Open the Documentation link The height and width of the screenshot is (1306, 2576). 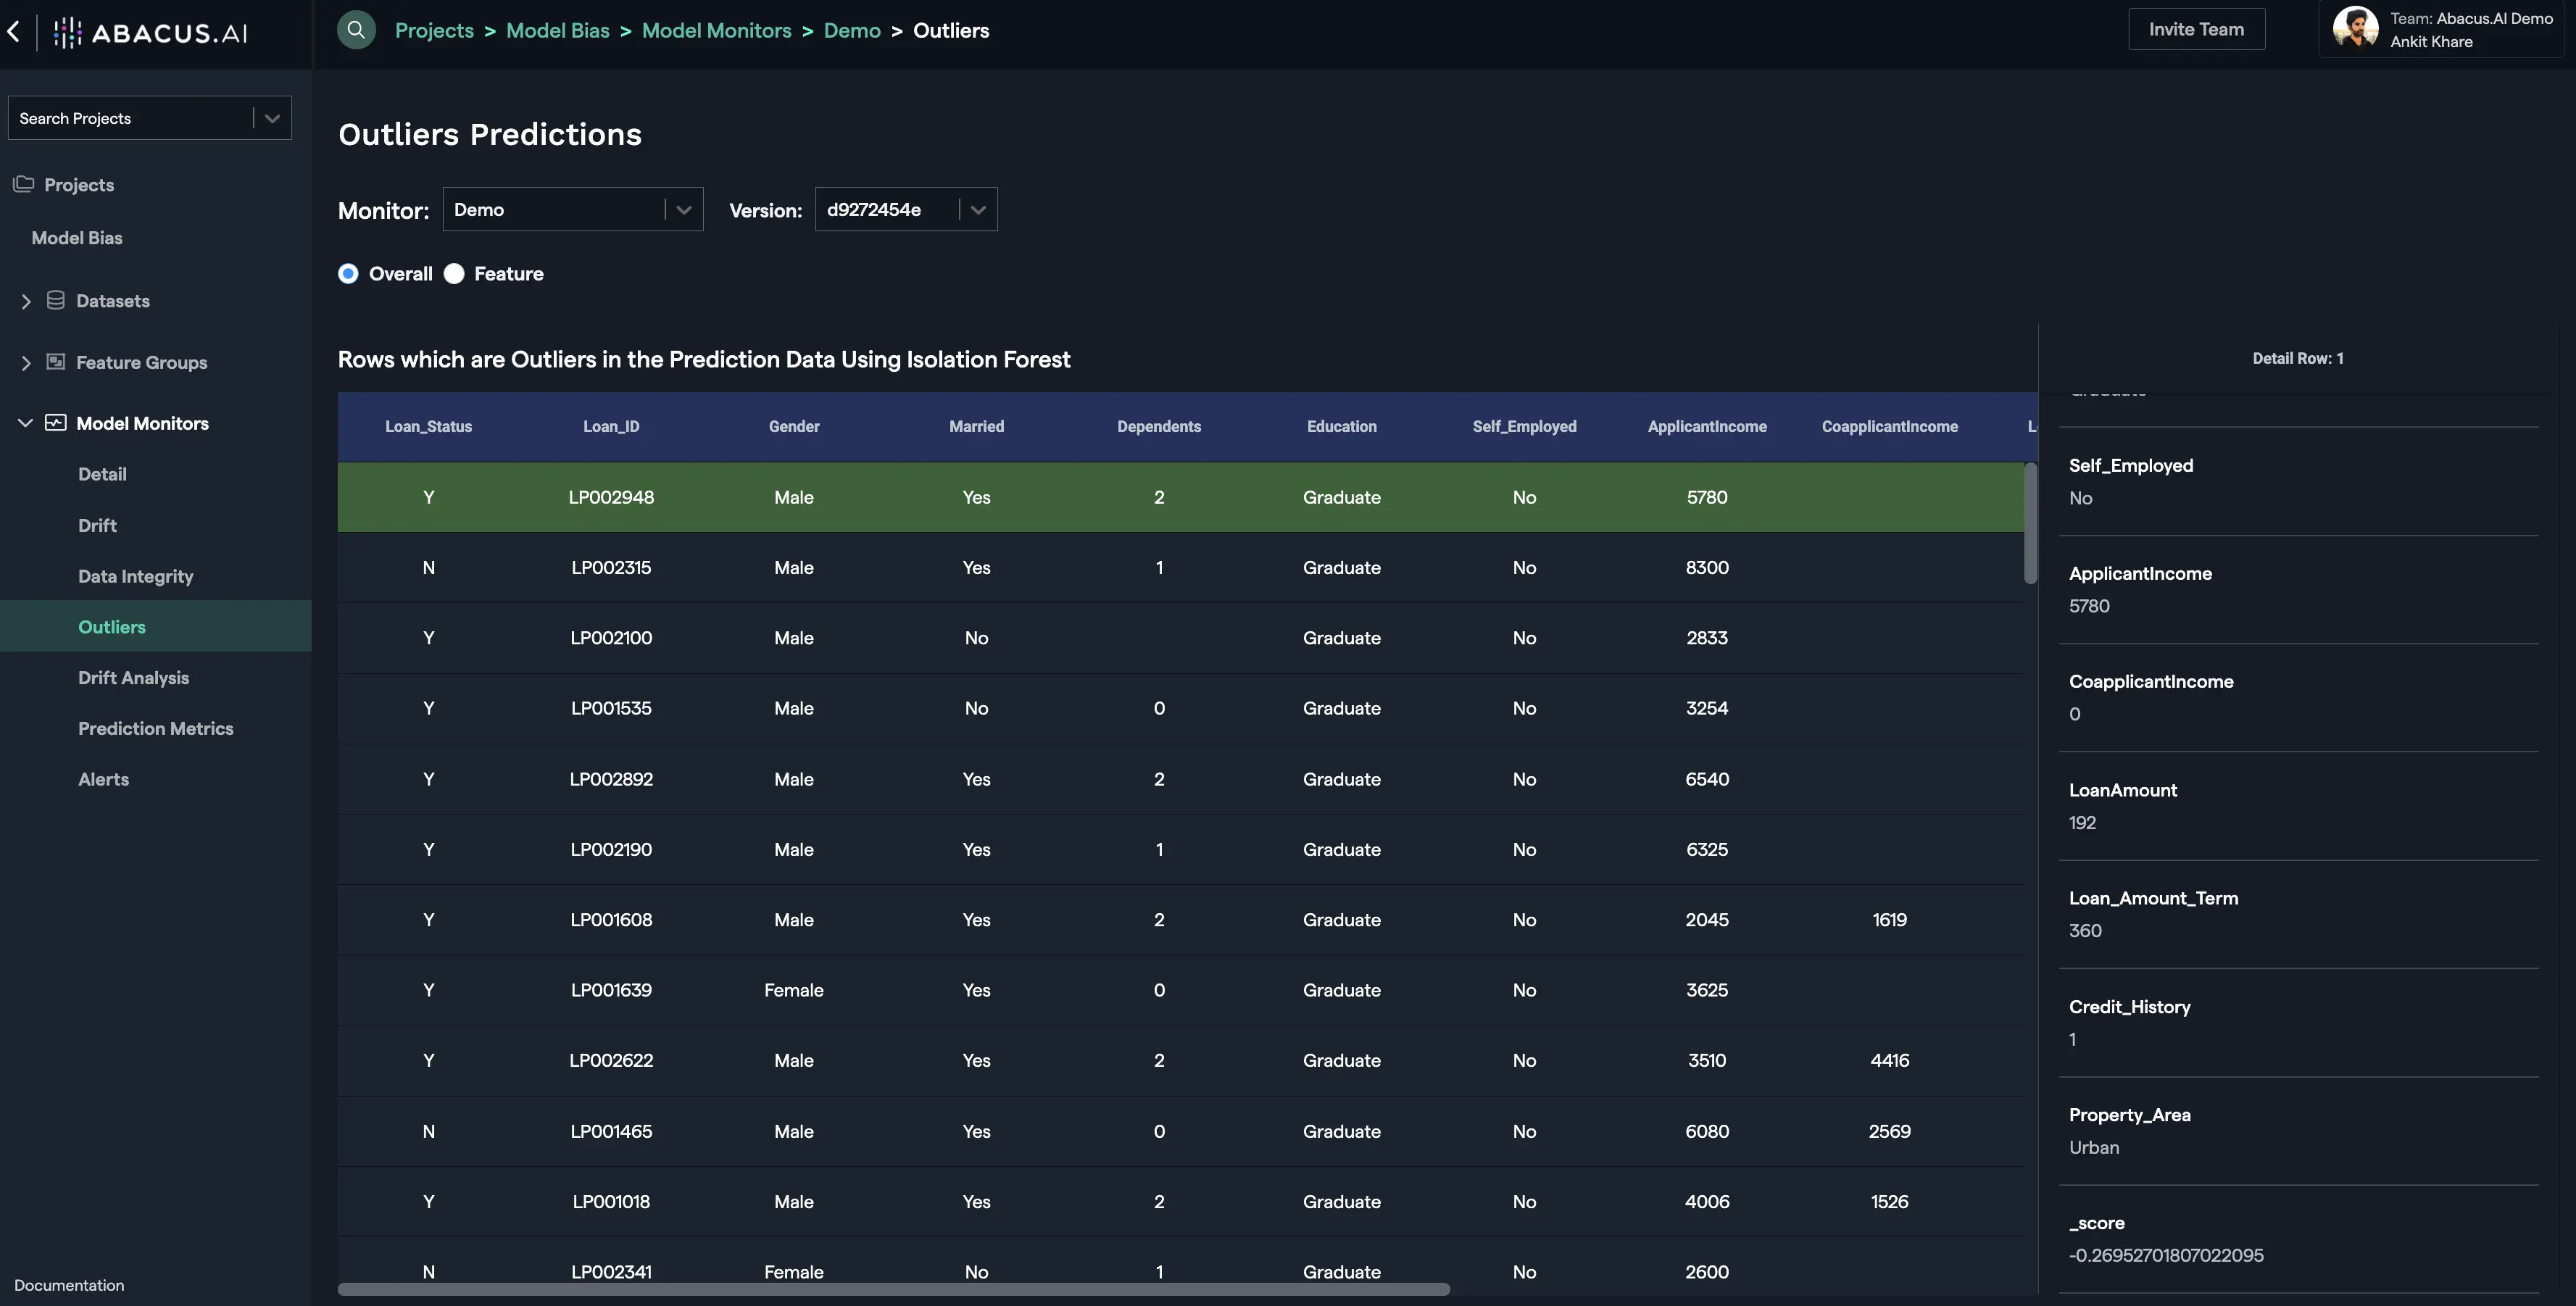(x=69, y=1285)
